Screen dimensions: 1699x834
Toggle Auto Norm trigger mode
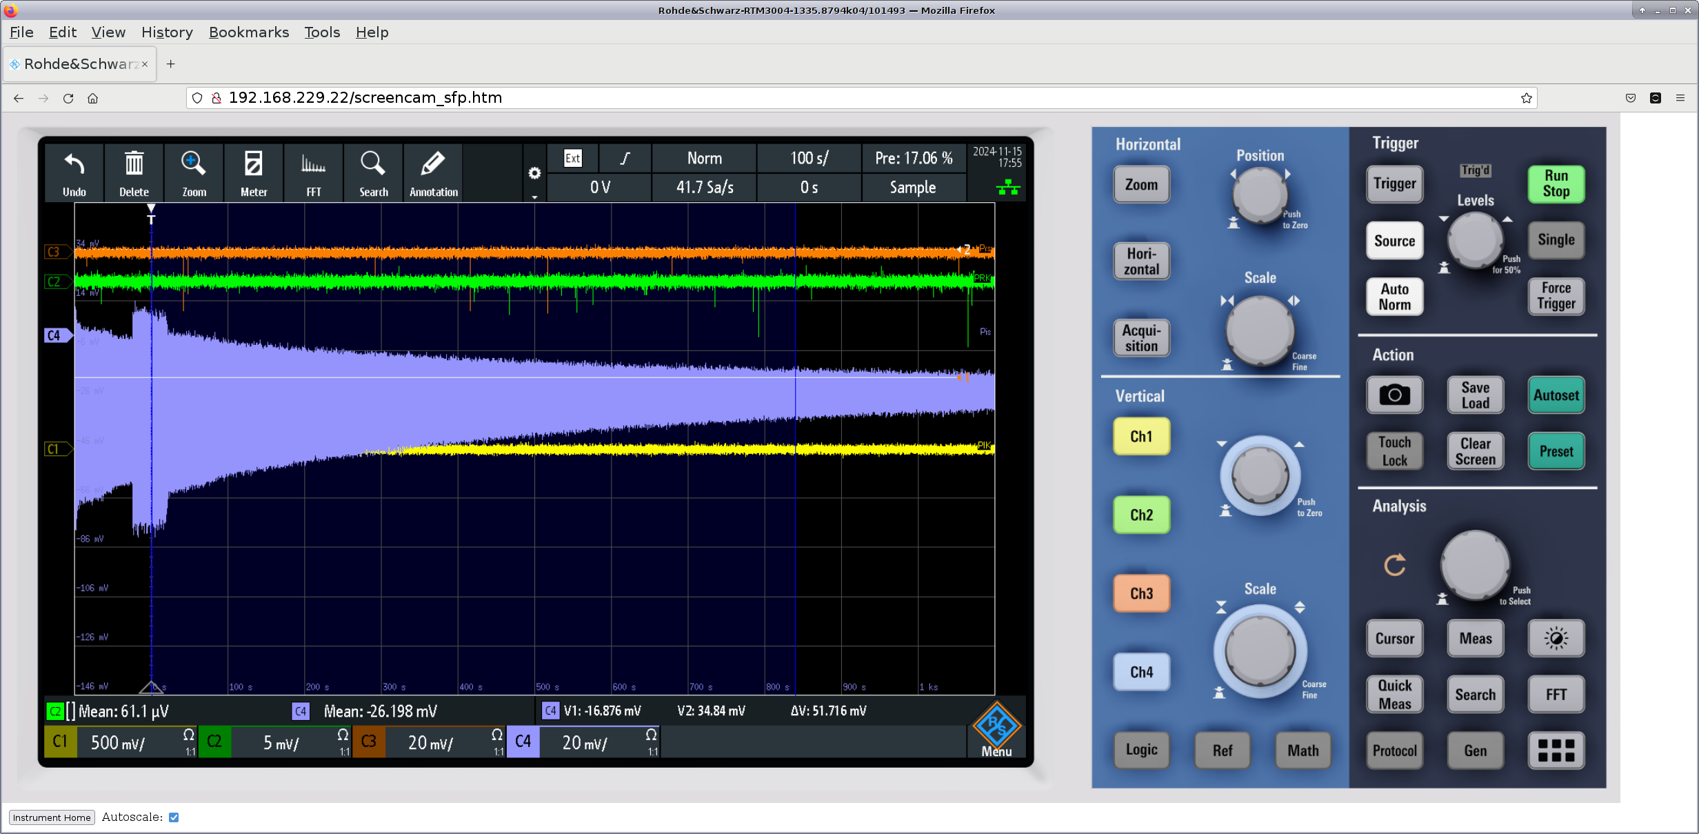coord(1394,297)
